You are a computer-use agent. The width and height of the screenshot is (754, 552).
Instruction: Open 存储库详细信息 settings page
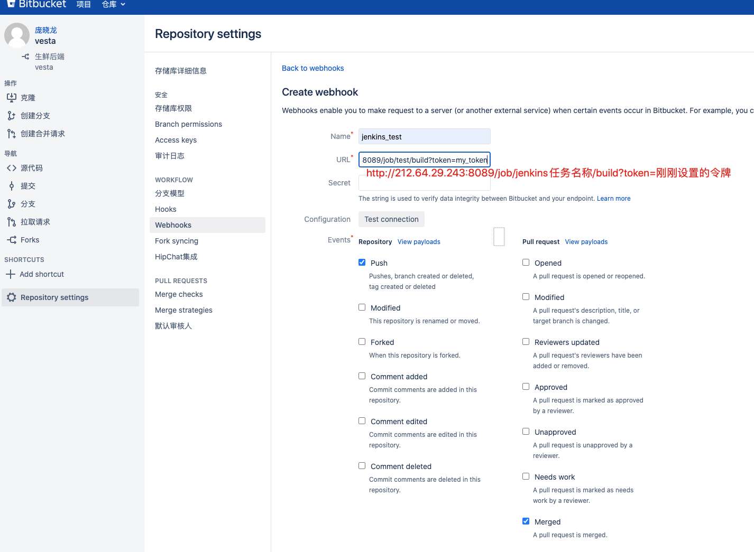point(181,71)
